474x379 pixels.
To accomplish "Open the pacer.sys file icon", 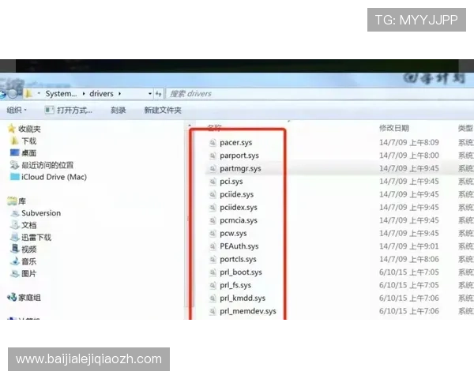I will tap(213, 142).
